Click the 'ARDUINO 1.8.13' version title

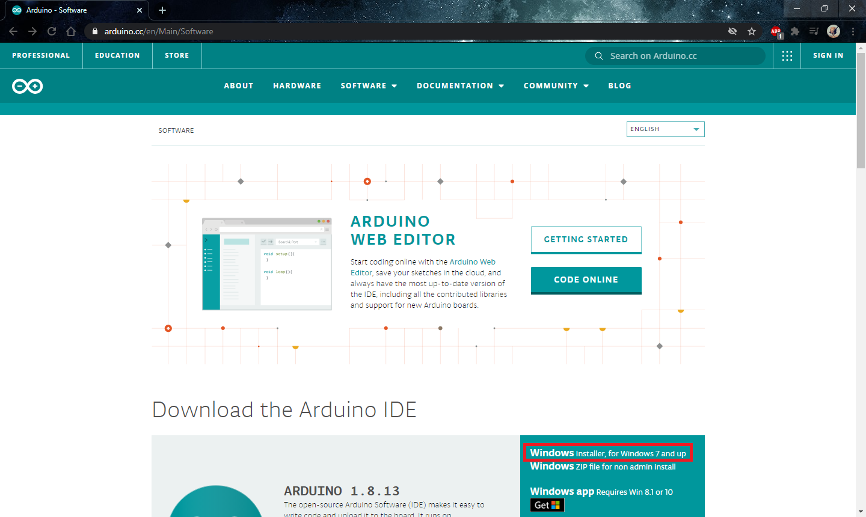[342, 491]
